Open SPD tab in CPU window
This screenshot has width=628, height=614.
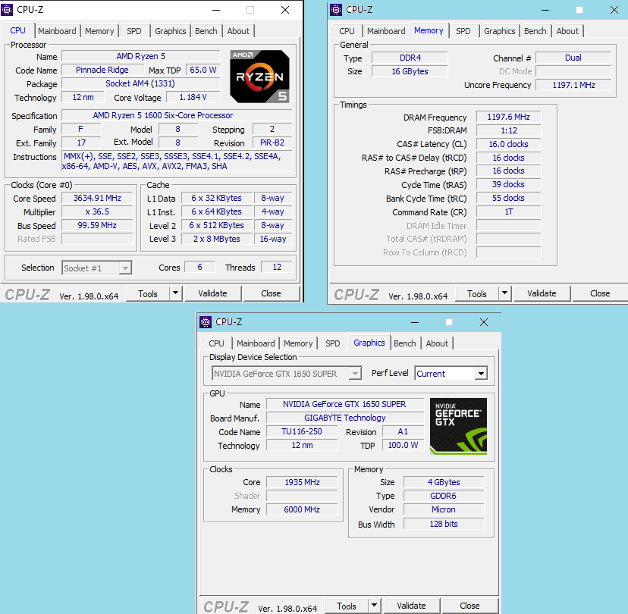pos(133,31)
